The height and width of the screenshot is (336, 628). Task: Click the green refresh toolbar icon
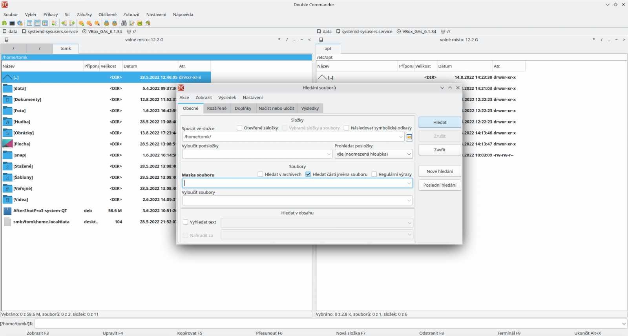coord(4,23)
